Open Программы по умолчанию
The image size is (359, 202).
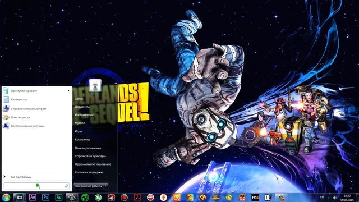pos(93,164)
